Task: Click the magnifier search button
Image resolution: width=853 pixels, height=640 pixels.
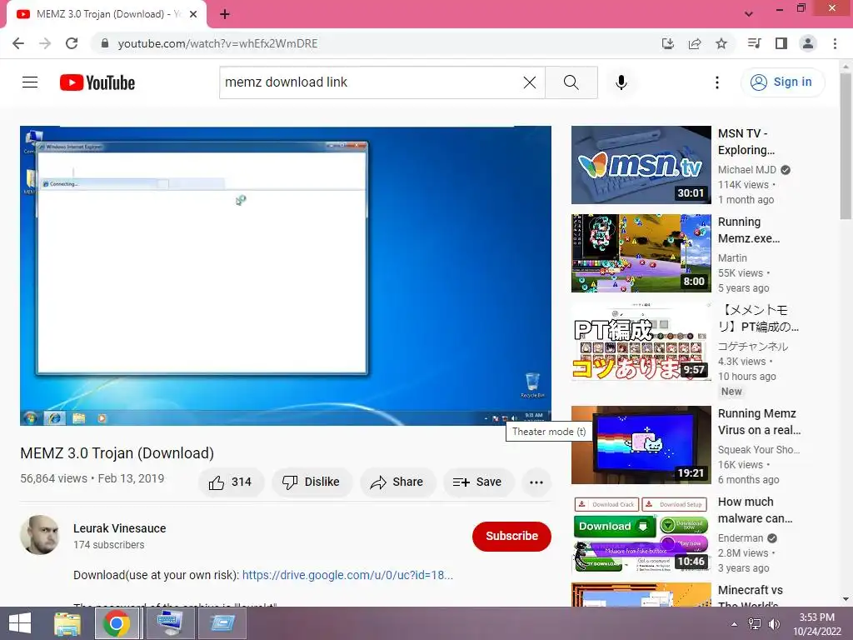Action: click(571, 82)
